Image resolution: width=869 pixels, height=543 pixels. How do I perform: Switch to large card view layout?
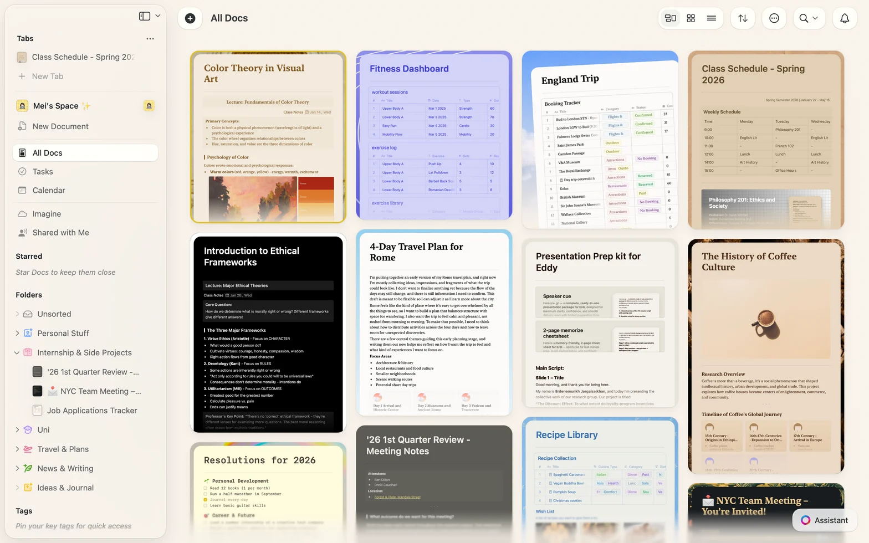pos(670,18)
